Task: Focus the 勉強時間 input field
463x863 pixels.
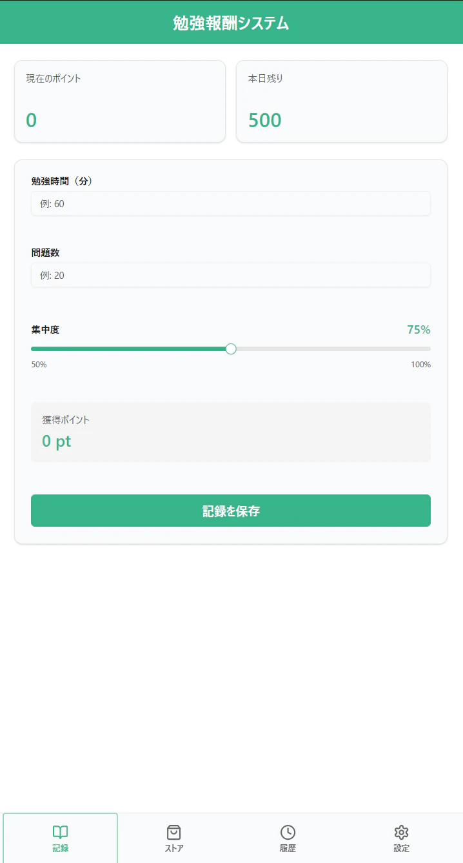Action: pos(230,204)
